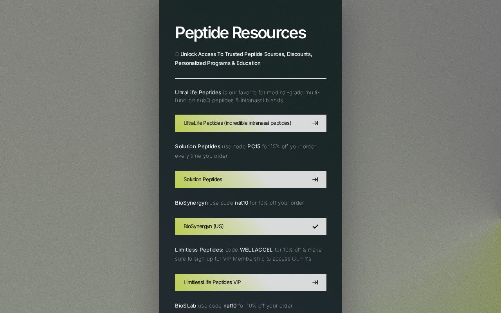Select the nat10 code in the BioSynergyn description
The height and width of the screenshot is (313, 501).
pyautogui.click(x=241, y=203)
